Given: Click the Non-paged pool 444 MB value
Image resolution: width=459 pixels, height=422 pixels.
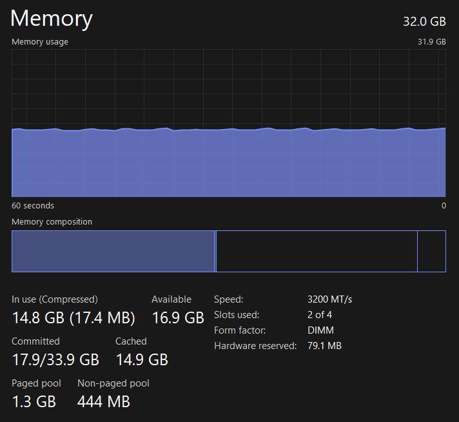Looking at the screenshot, I should (104, 401).
